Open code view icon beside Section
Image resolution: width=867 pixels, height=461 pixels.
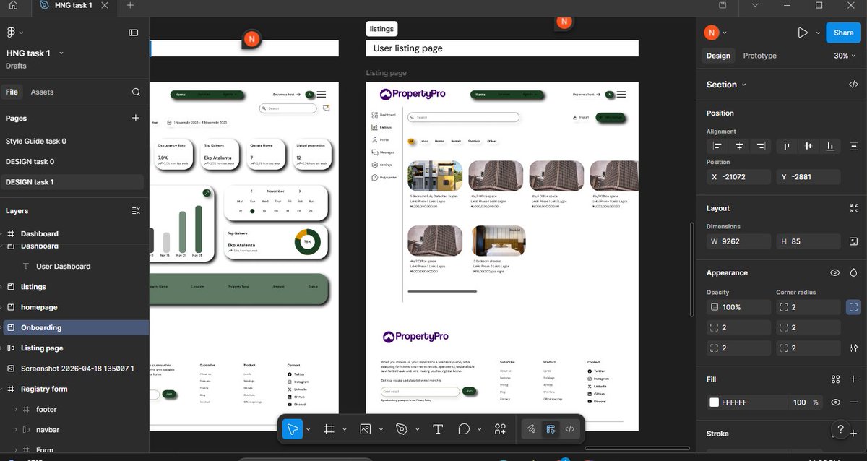(853, 85)
